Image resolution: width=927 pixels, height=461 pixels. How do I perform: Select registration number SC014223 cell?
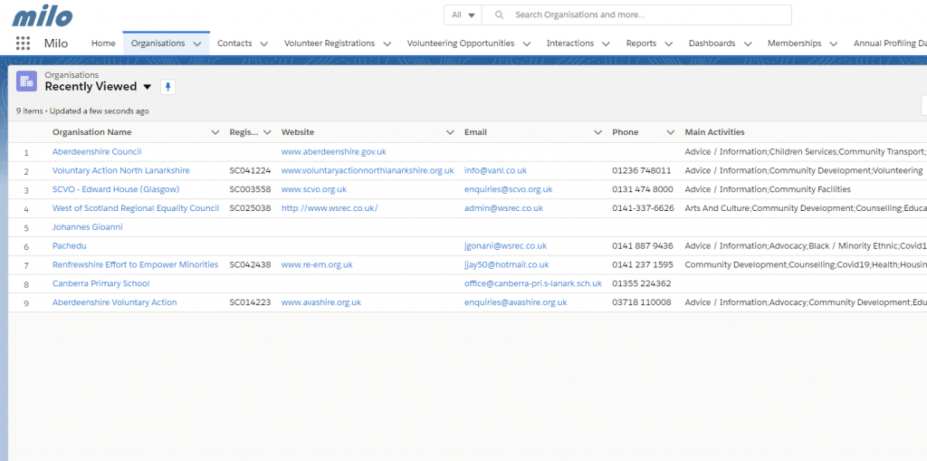coord(250,303)
